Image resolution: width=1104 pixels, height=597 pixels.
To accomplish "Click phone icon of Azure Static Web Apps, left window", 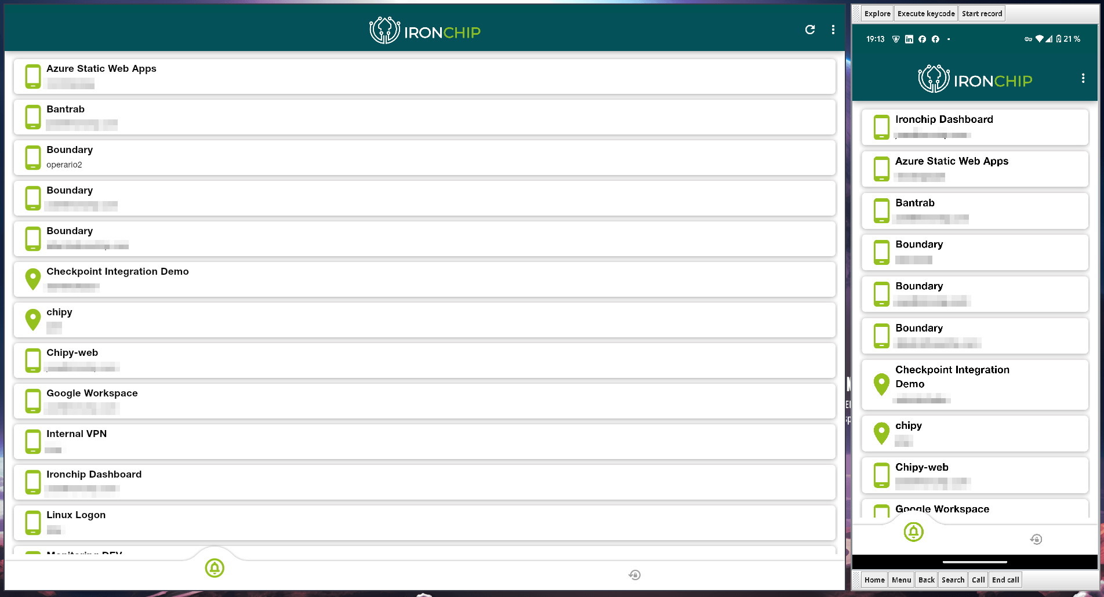I will point(33,77).
